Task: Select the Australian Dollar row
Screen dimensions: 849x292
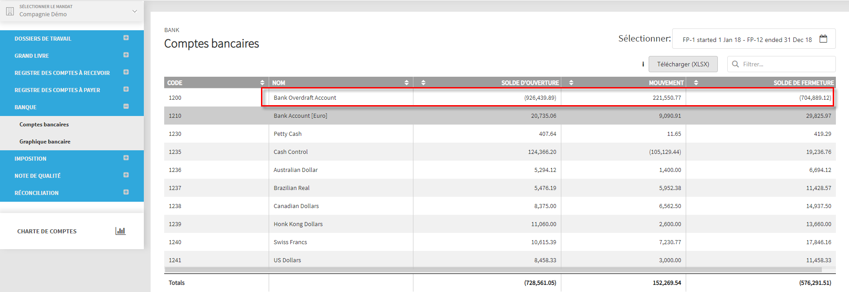Action: [x=500, y=170]
